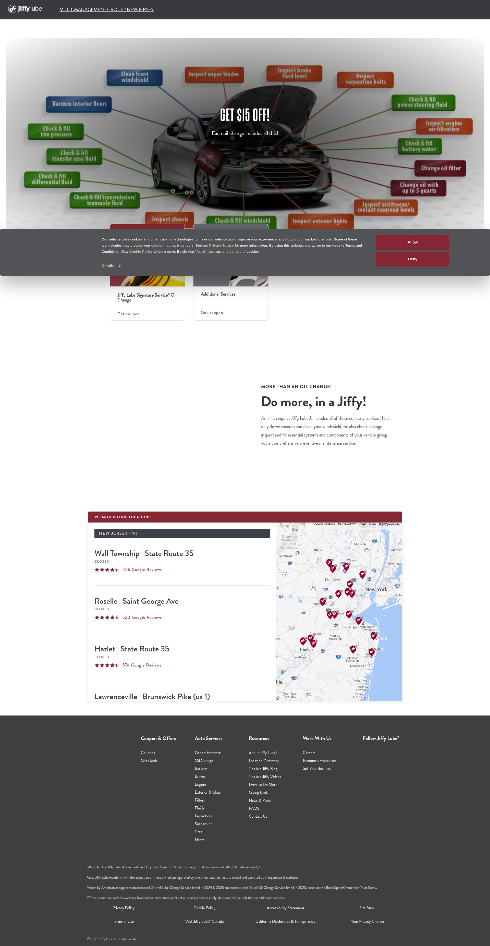Open About Jiffy Lube footer link
Image resolution: width=490 pixels, height=946 pixels.
click(x=263, y=753)
